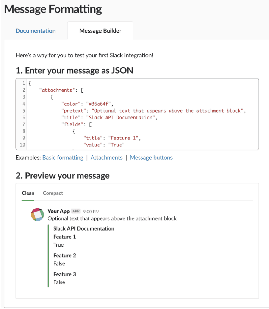Select the Compact preview tab
The width and height of the screenshot is (269, 309).
pyautogui.click(x=53, y=193)
